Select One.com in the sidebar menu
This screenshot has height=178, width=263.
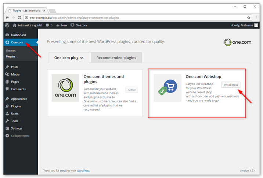click(x=21, y=43)
